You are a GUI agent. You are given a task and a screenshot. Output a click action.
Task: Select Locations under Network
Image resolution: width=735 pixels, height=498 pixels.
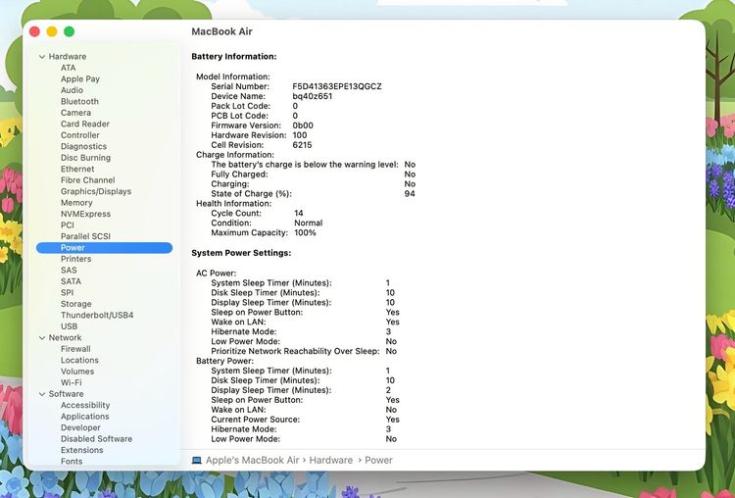pos(79,360)
